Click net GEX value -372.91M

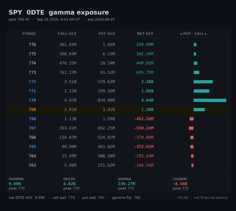click(144, 147)
